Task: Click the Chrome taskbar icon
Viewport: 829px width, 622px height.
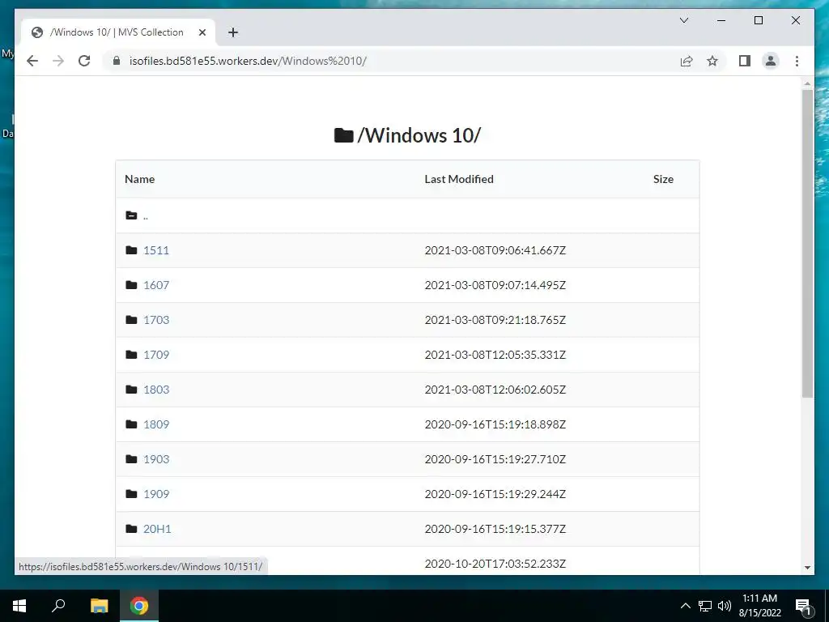Action: pyautogui.click(x=139, y=606)
